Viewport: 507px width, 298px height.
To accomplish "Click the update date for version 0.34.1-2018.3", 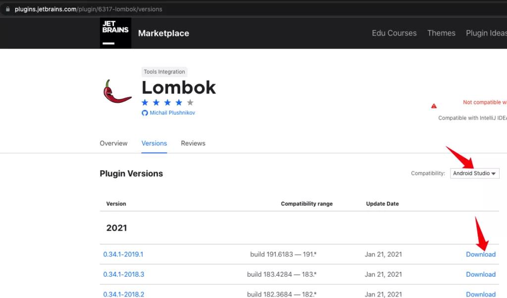I will 383,274.
